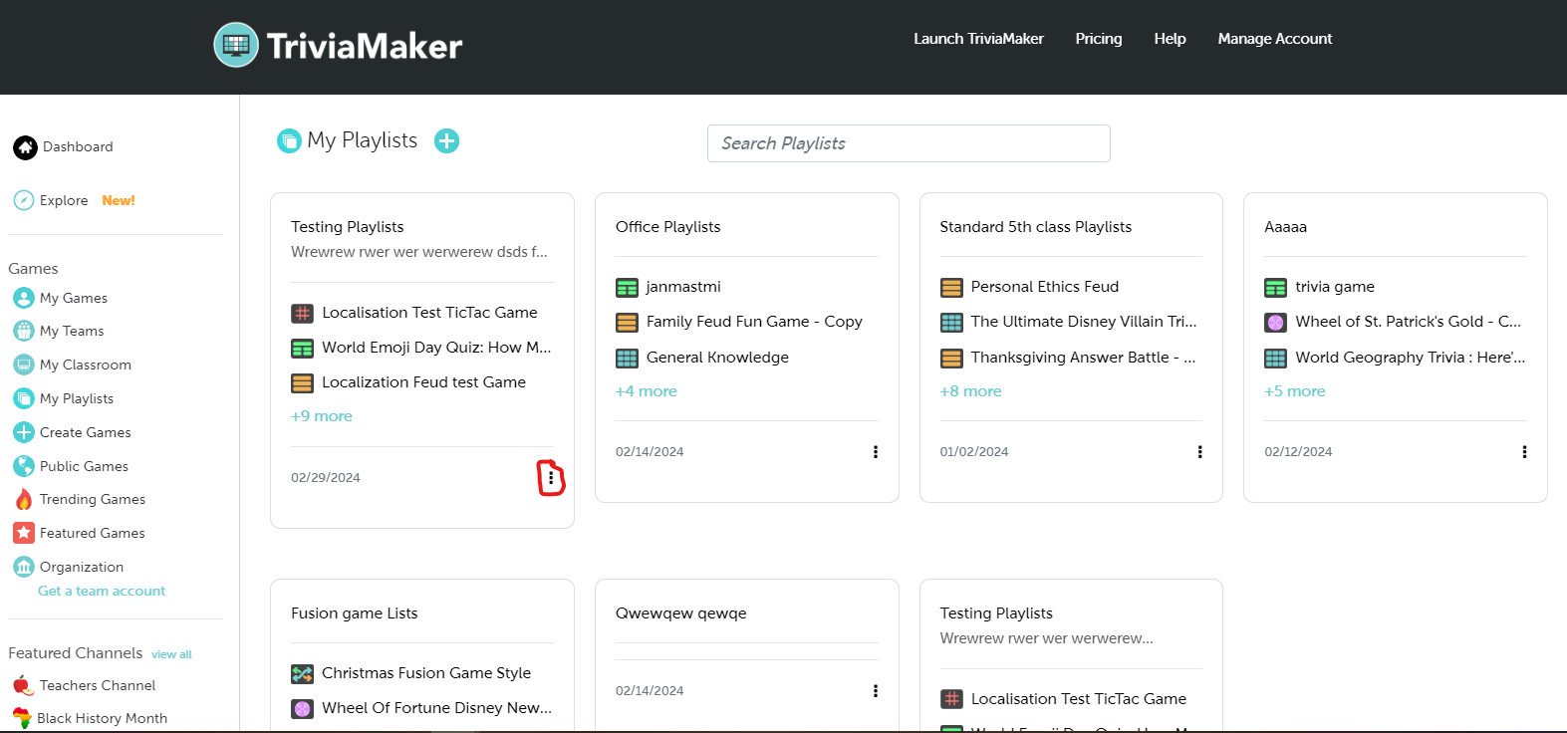
Task: Open the Dashboard home icon
Action: (x=25, y=147)
